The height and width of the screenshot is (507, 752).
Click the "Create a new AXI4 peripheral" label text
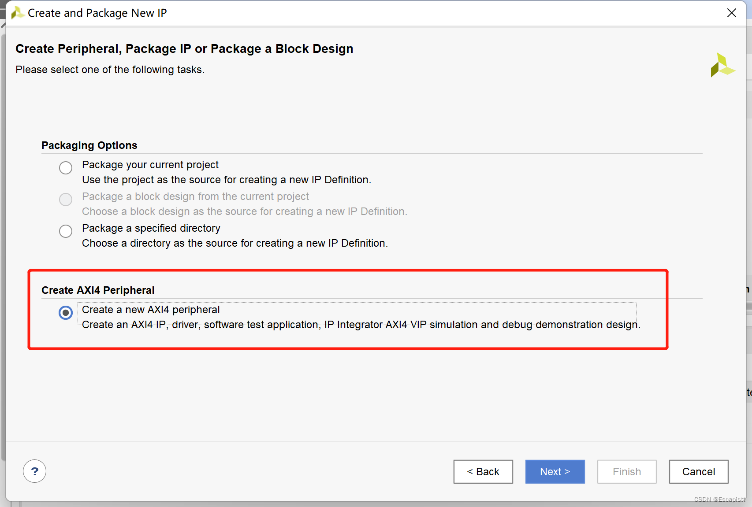151,310
